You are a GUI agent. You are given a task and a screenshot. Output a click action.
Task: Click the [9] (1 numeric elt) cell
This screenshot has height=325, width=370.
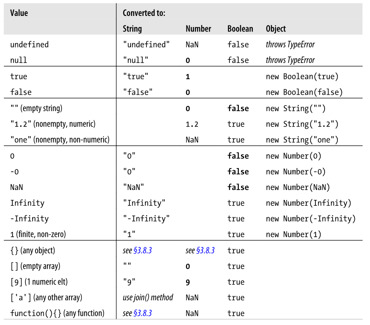coord(39,282)
